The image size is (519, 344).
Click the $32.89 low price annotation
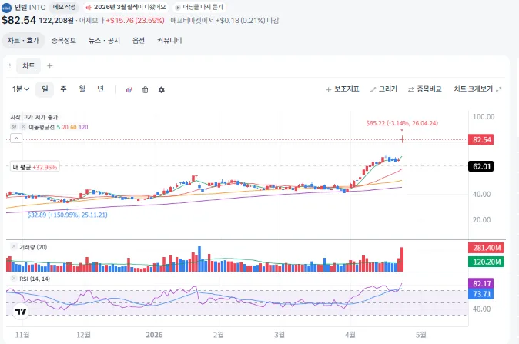coord(68,215)
